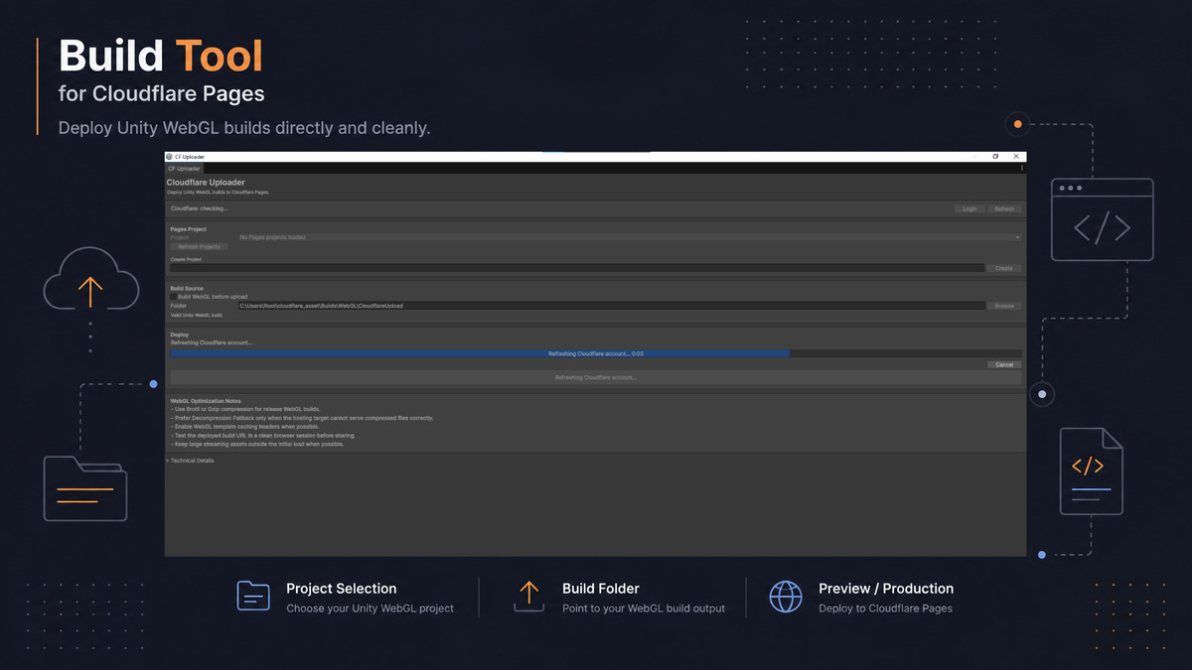Viewport: 1192px width, 670px height.
Task: Click the 'Point to your WebGL build output' text
Action: [644, 608]
